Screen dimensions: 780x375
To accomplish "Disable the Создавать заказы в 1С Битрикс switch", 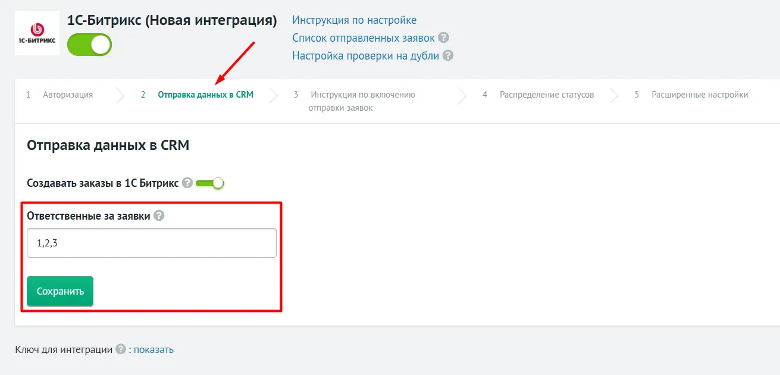I will click(x=210, y=183).
